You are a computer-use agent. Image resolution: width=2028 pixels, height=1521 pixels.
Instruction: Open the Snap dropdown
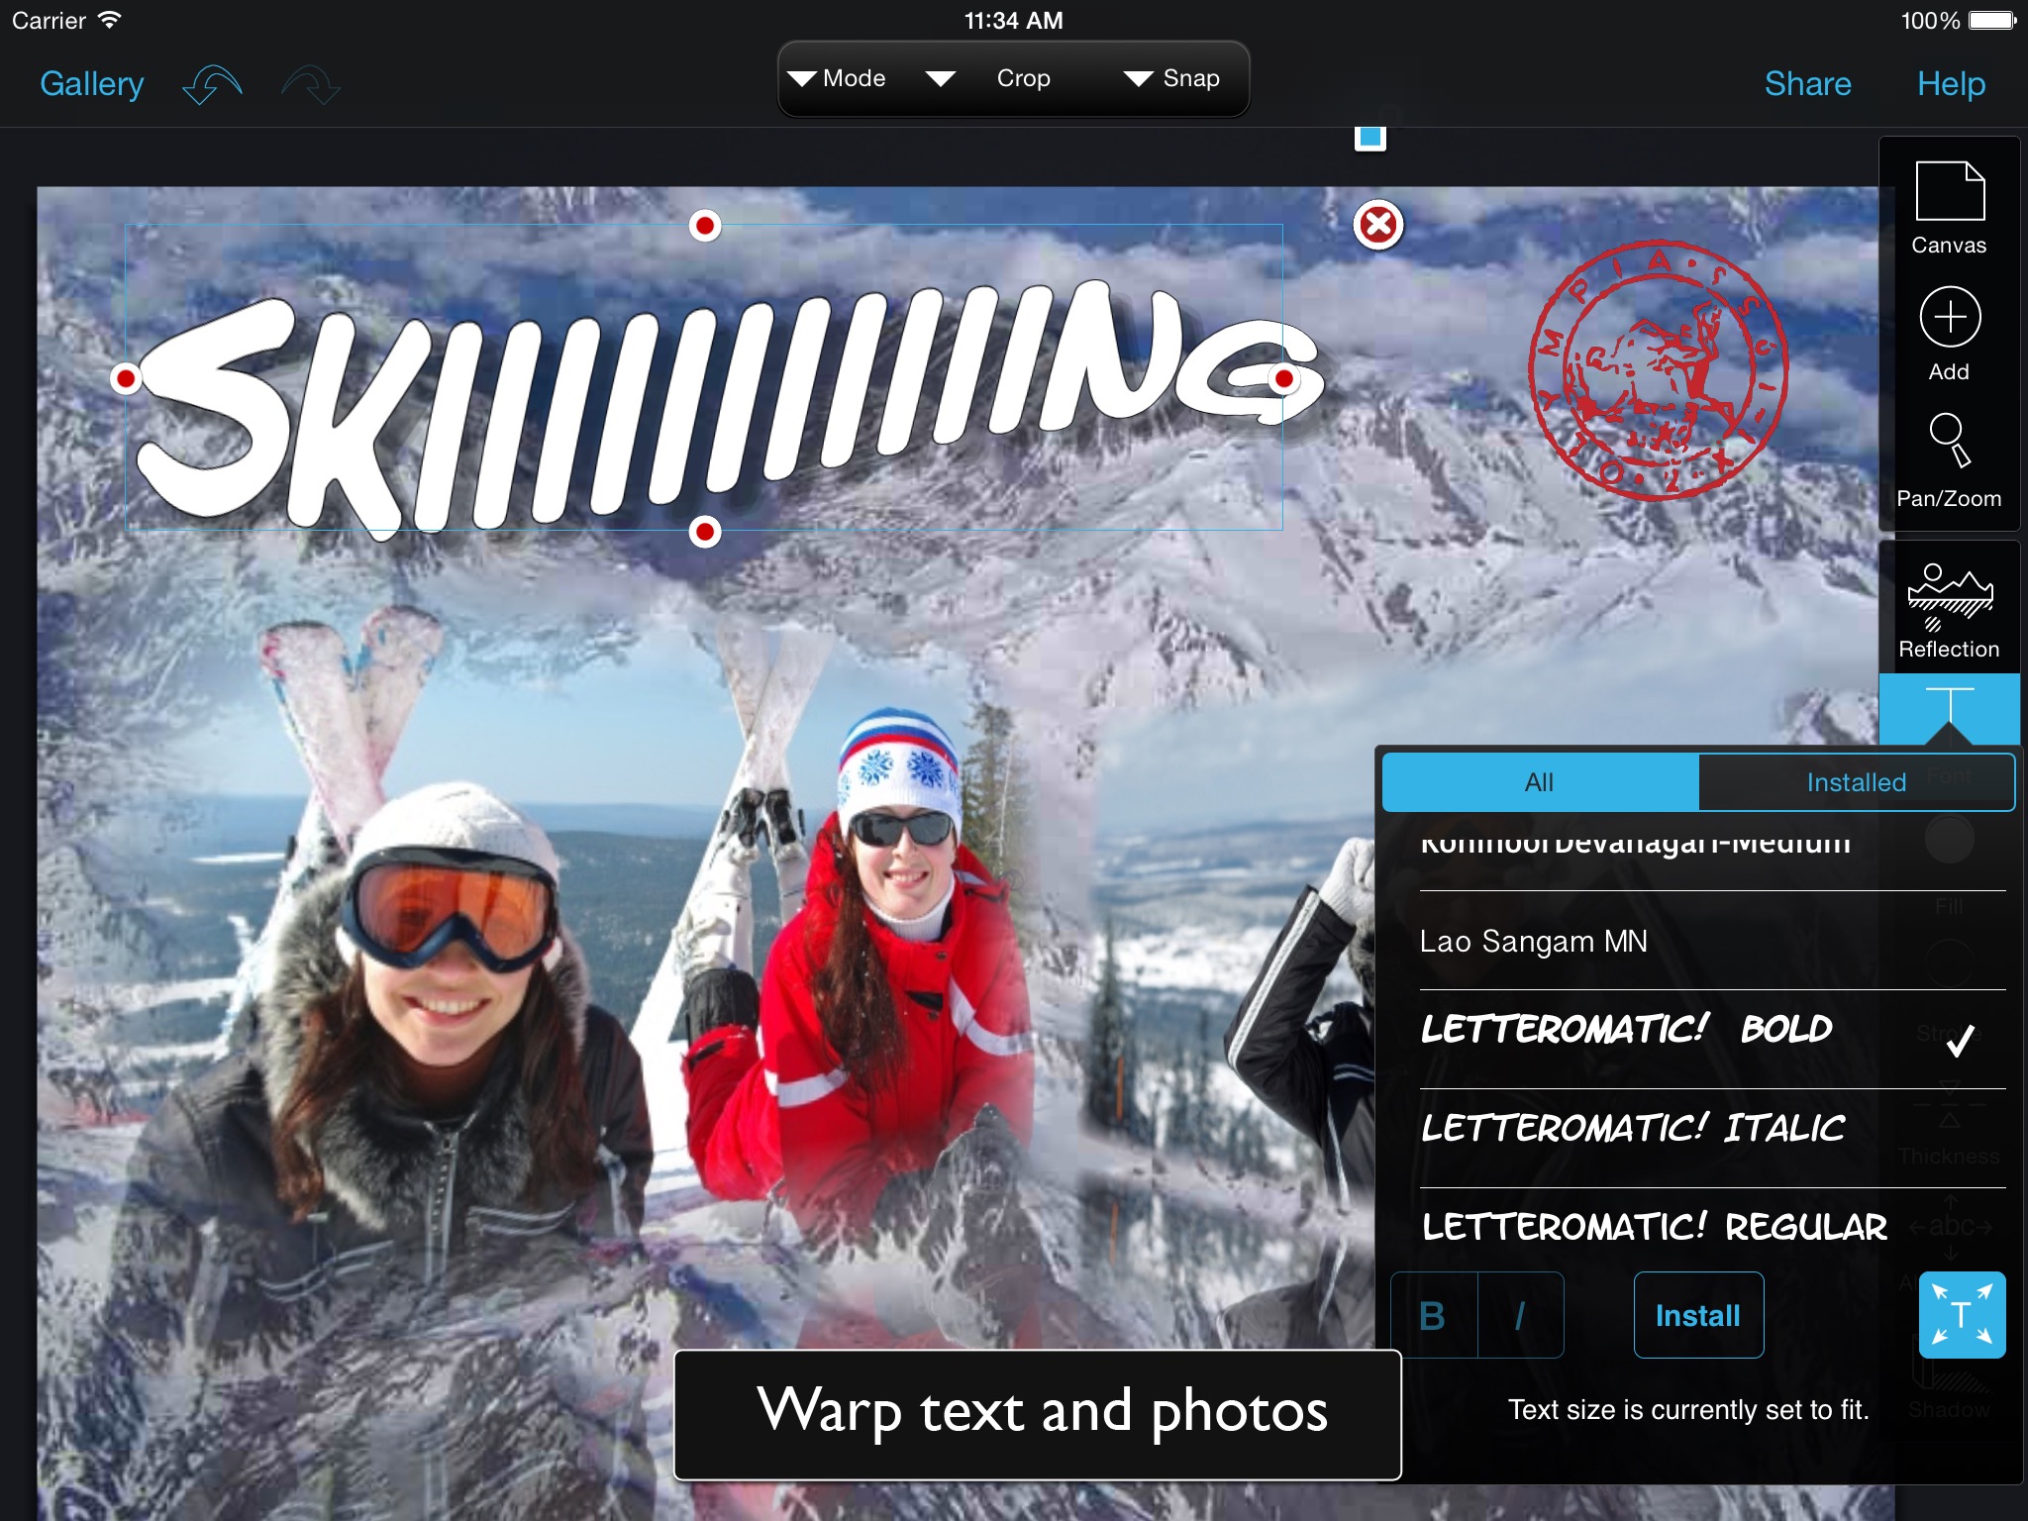(x=1172, y=79)
